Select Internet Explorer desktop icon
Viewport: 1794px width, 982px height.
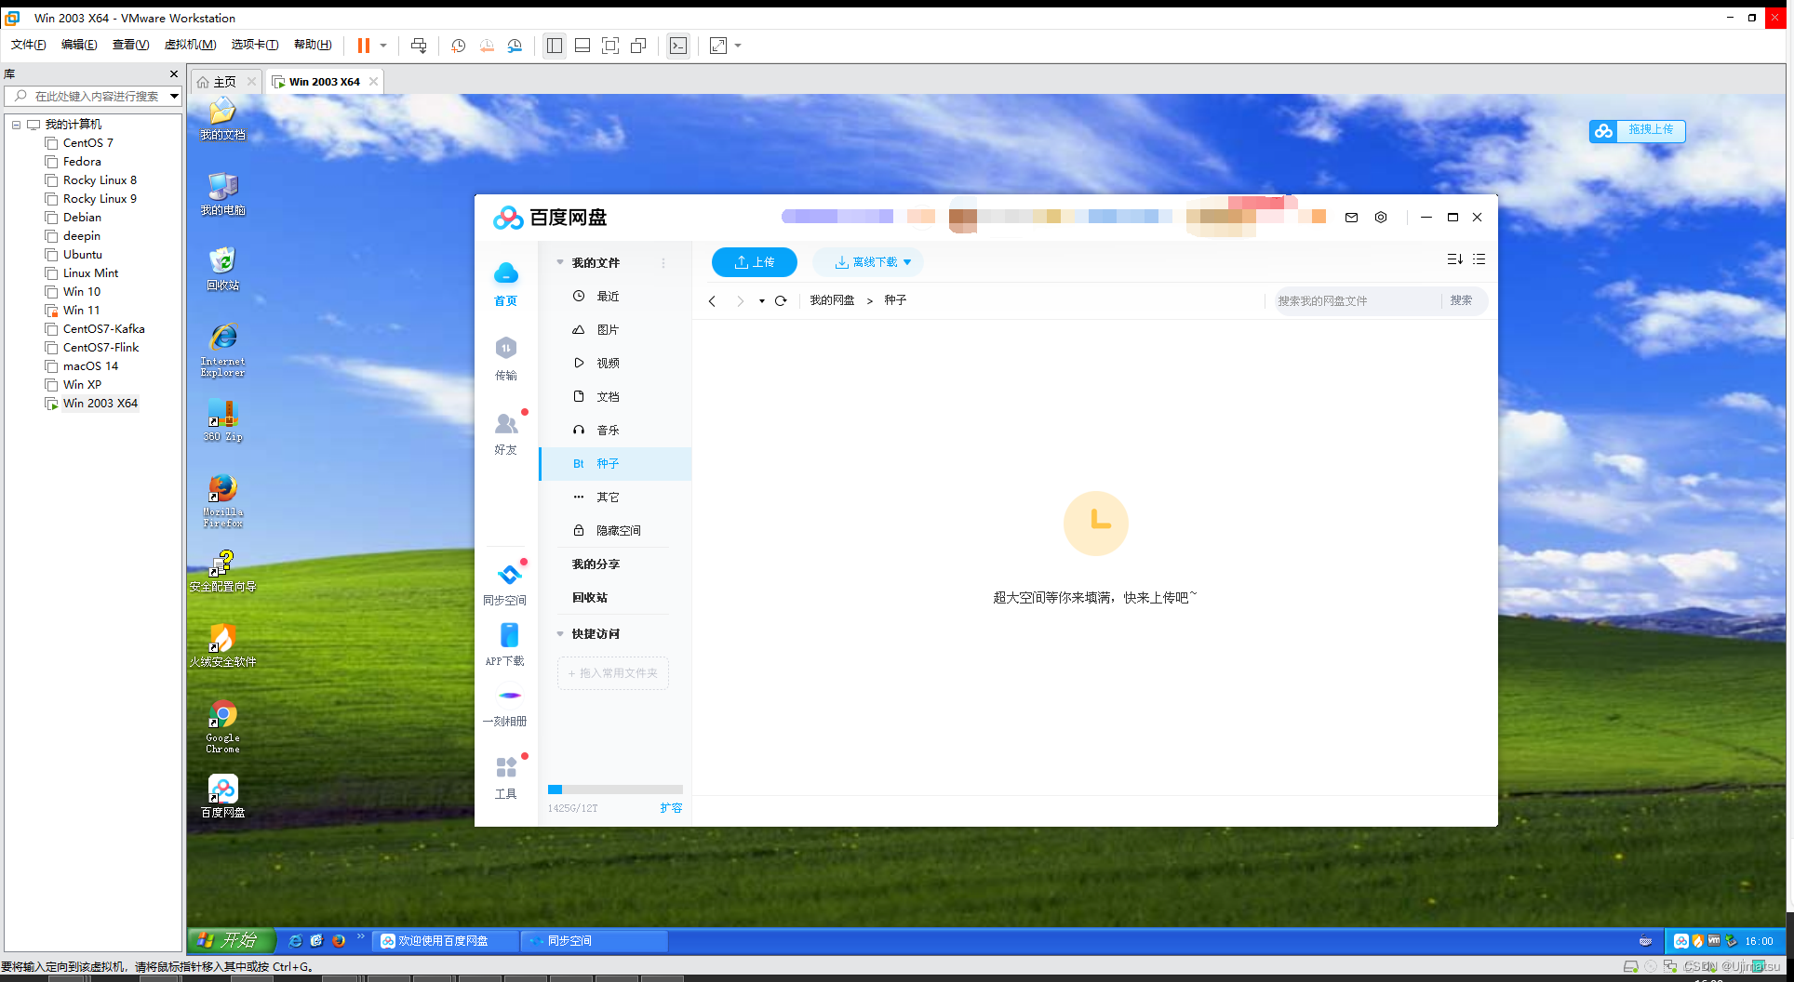pos(222,350)
